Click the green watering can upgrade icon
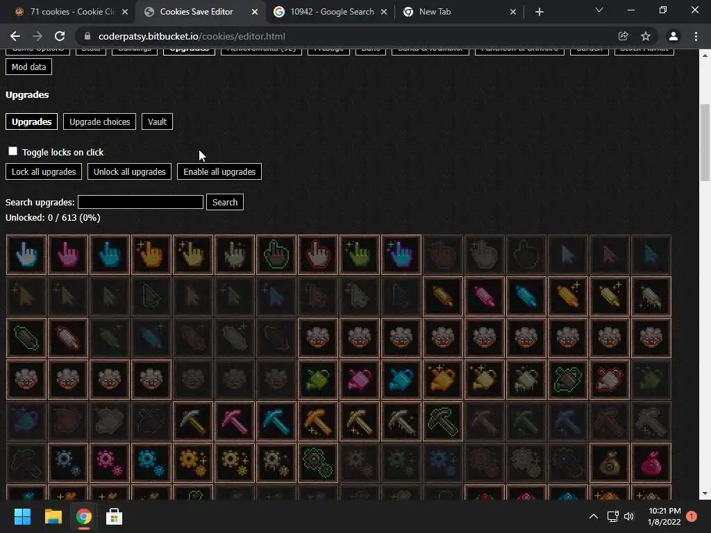Image resolution: width=711 pixels, height=533 pixels. pos(318,380)
